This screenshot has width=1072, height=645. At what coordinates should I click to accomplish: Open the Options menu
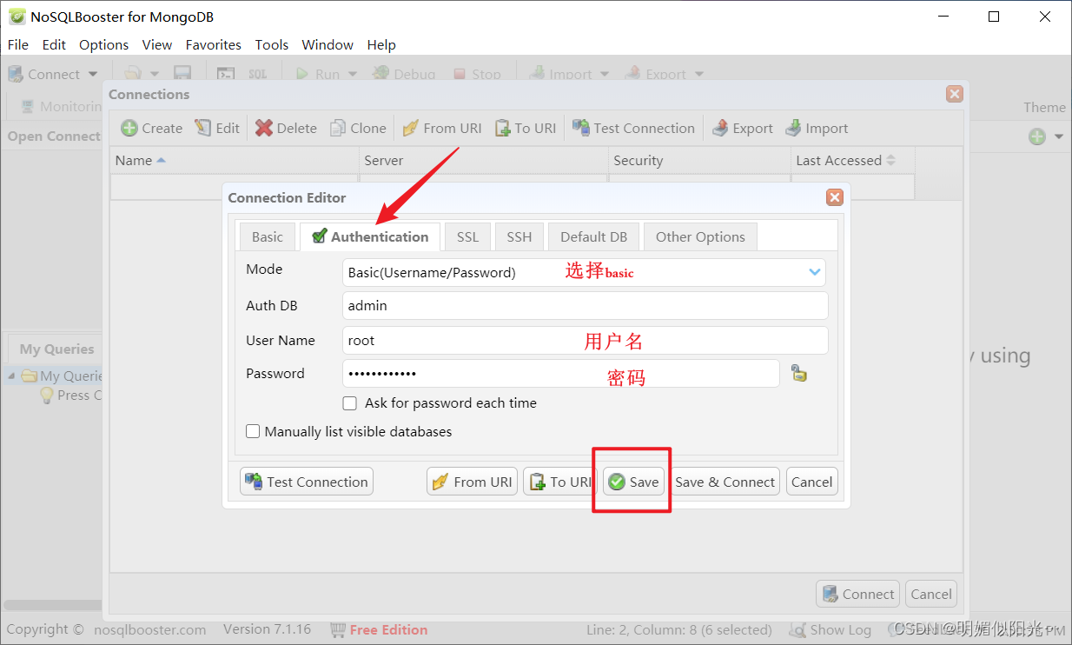(103, 44)
